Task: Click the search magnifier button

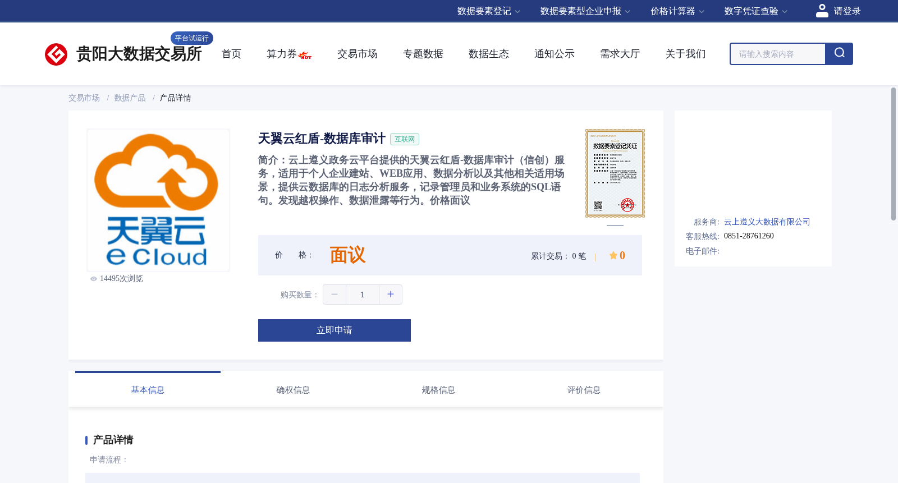Action: pos(839,54)
